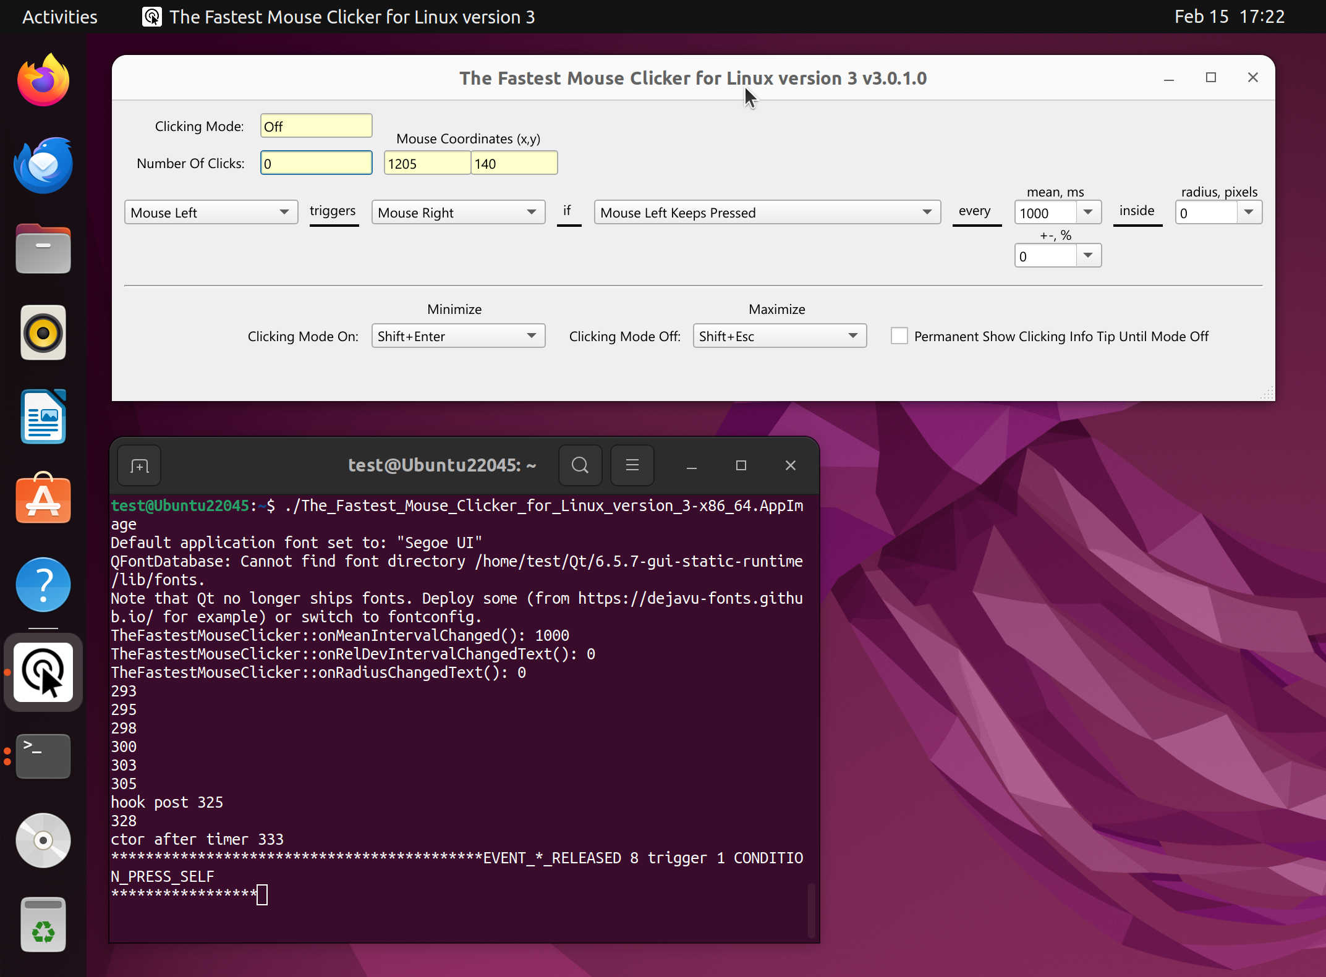Open Ubuntu Software from the dock
The width and height of the screenshot is (1326, 977).
(x=43, y=499)
